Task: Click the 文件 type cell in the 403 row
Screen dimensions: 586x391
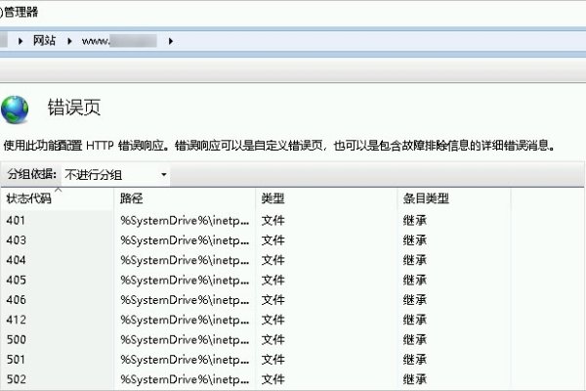Action: pyautogui.click(x=272, y=240)
